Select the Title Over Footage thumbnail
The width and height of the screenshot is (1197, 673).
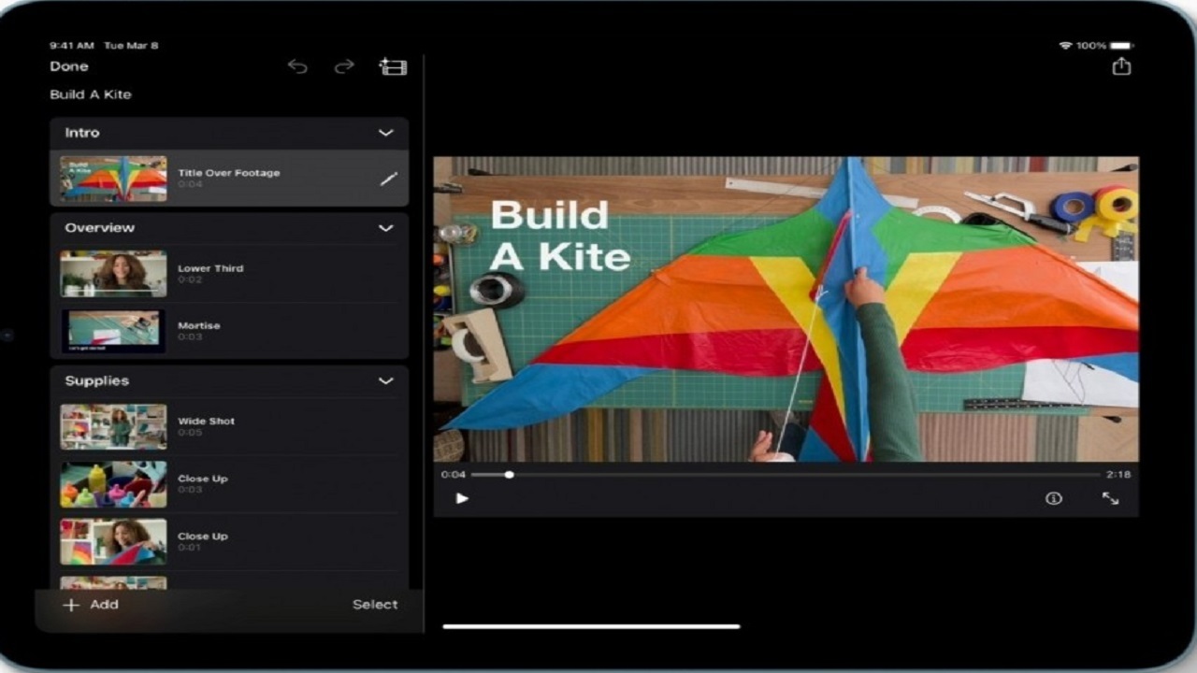pos(113,179)
